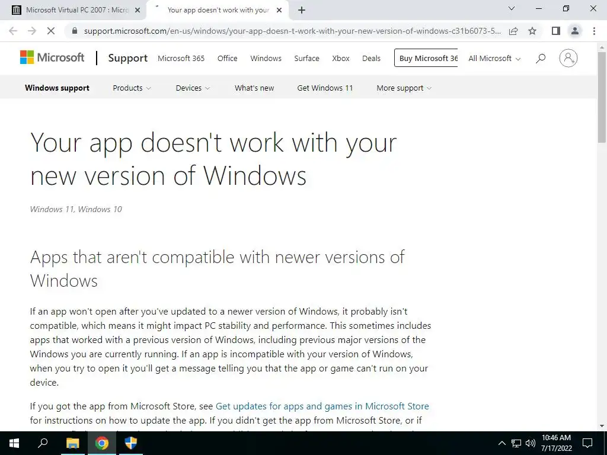Select the 'Your app doesn't work' tab
The image size is (607, 455).
[218, 10]
